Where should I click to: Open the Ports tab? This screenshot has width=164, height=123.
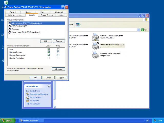43,12
